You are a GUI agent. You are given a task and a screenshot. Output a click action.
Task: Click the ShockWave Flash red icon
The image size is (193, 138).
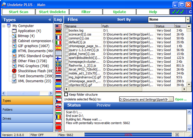point(14,71)
